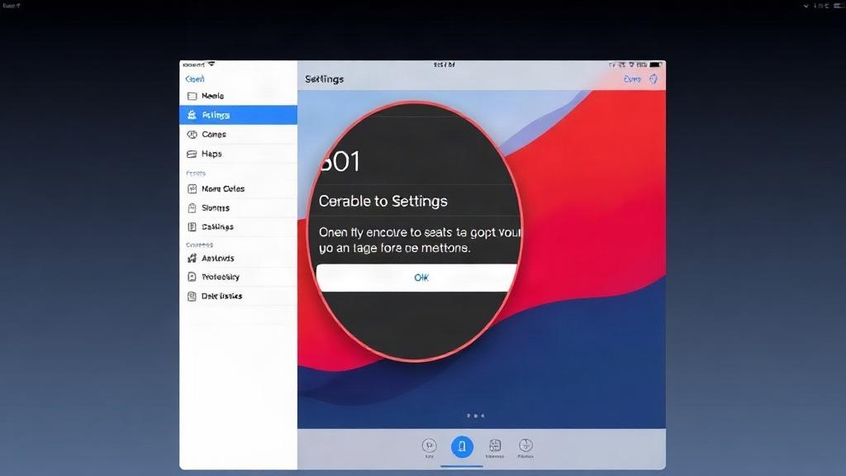Click the page indicator dots above the bottom bar

(x=475, y=416)
